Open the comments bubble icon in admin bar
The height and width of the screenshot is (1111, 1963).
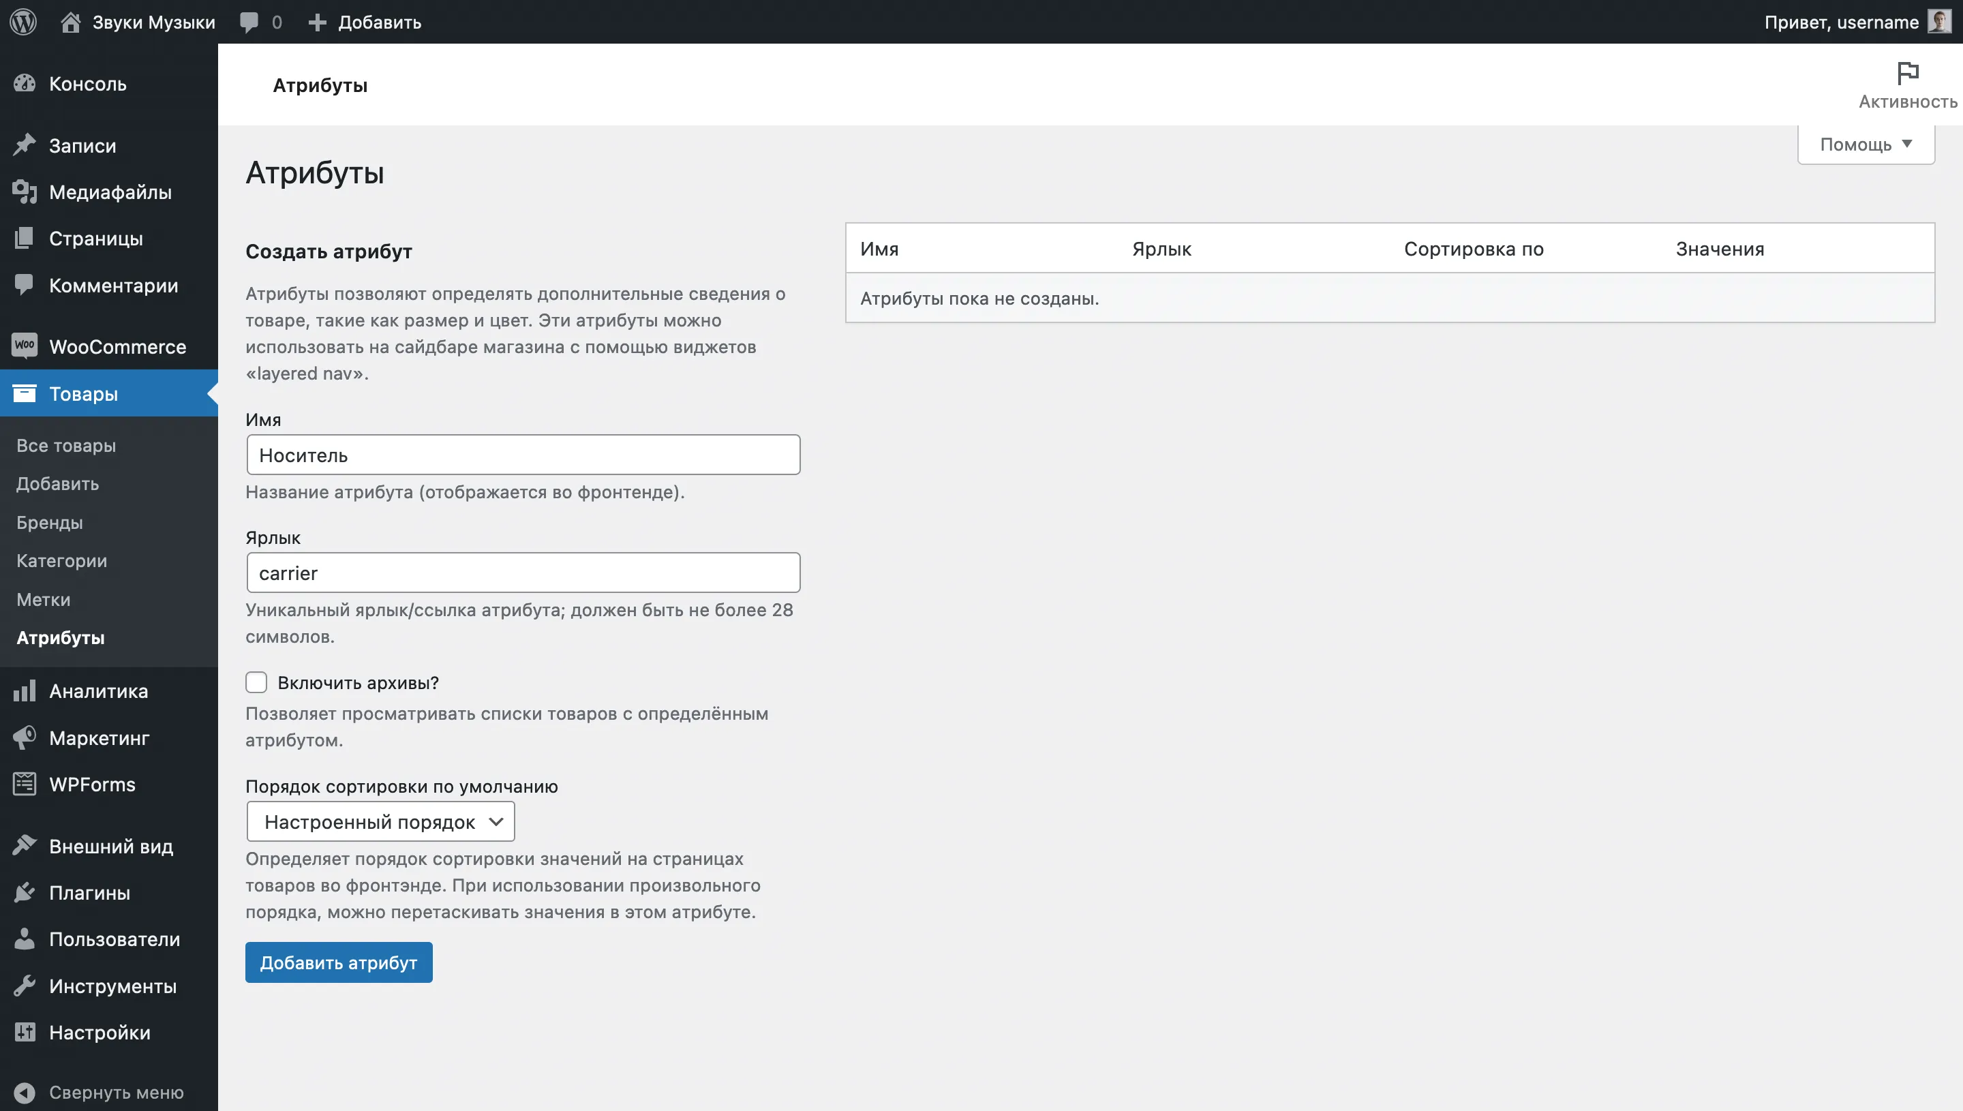click(249, 22)
